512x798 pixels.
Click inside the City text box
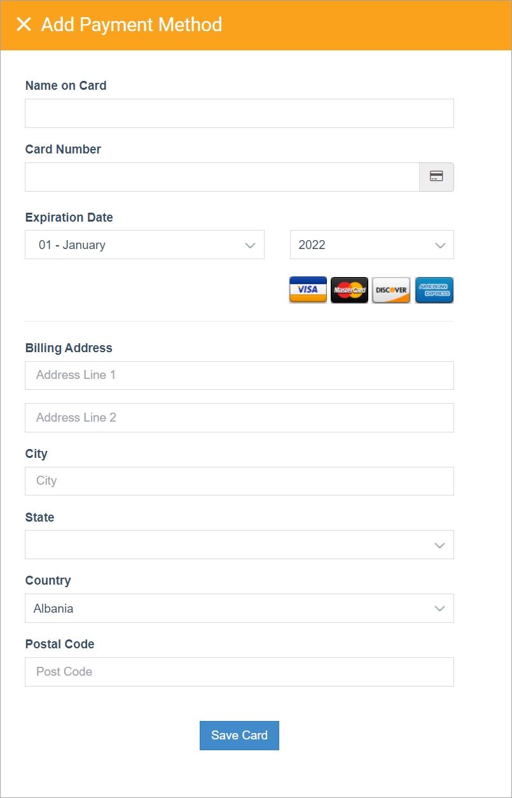[239, 481]
